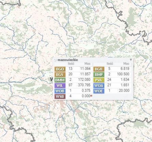
Task: Click the WIL power value 370.795
Action: click(x=84, y=85)
